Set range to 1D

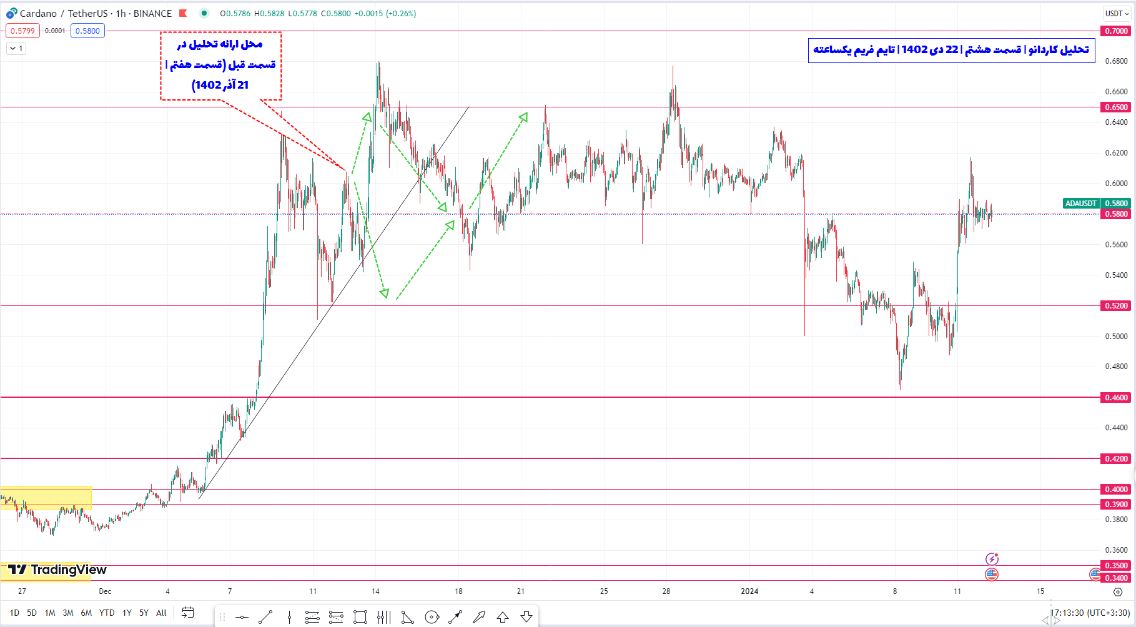click(14, 613)
